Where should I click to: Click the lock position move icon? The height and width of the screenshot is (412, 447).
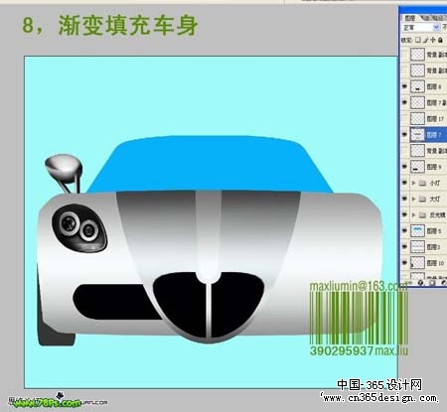[x=433, y=40]
